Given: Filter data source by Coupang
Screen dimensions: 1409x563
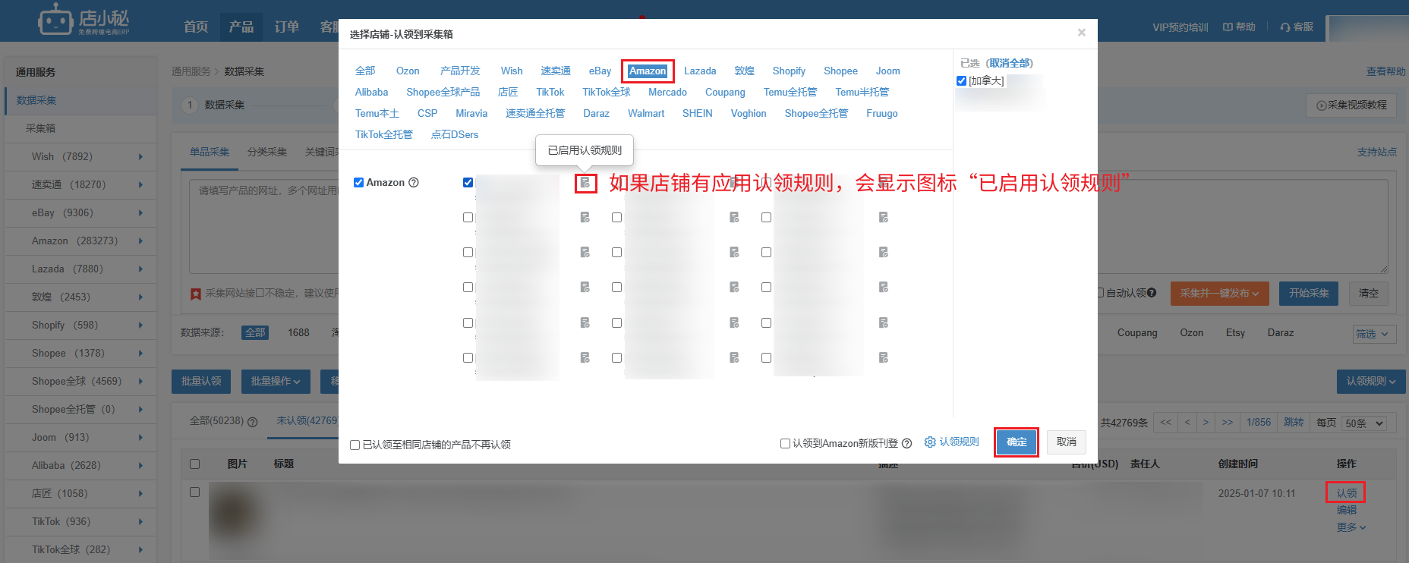Looking at the screenshot, I should point(1137,332).
